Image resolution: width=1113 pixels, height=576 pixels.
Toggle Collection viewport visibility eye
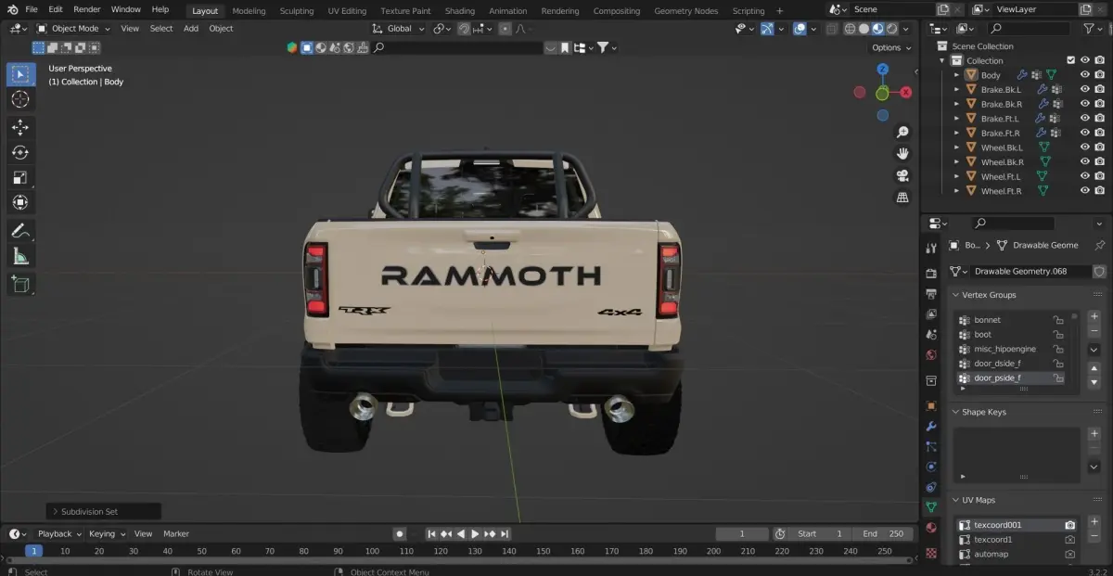[x=1084, y=60]
